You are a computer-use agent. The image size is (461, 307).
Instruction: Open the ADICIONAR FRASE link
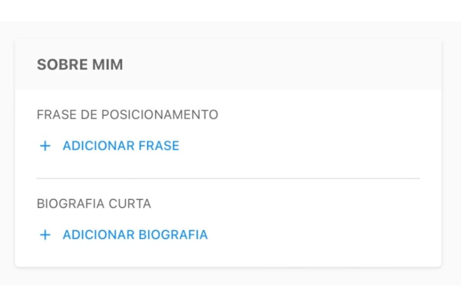click(121, 146)
